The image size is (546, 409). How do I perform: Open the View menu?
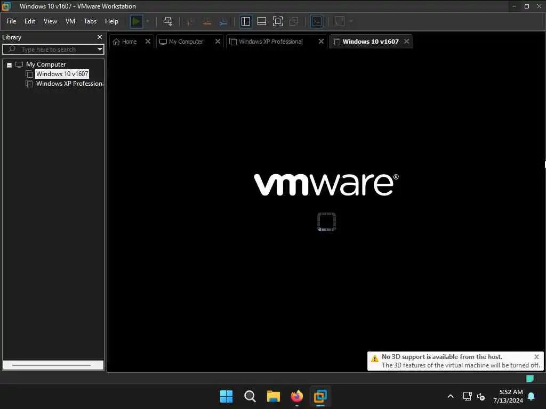(x=50, y=21)
